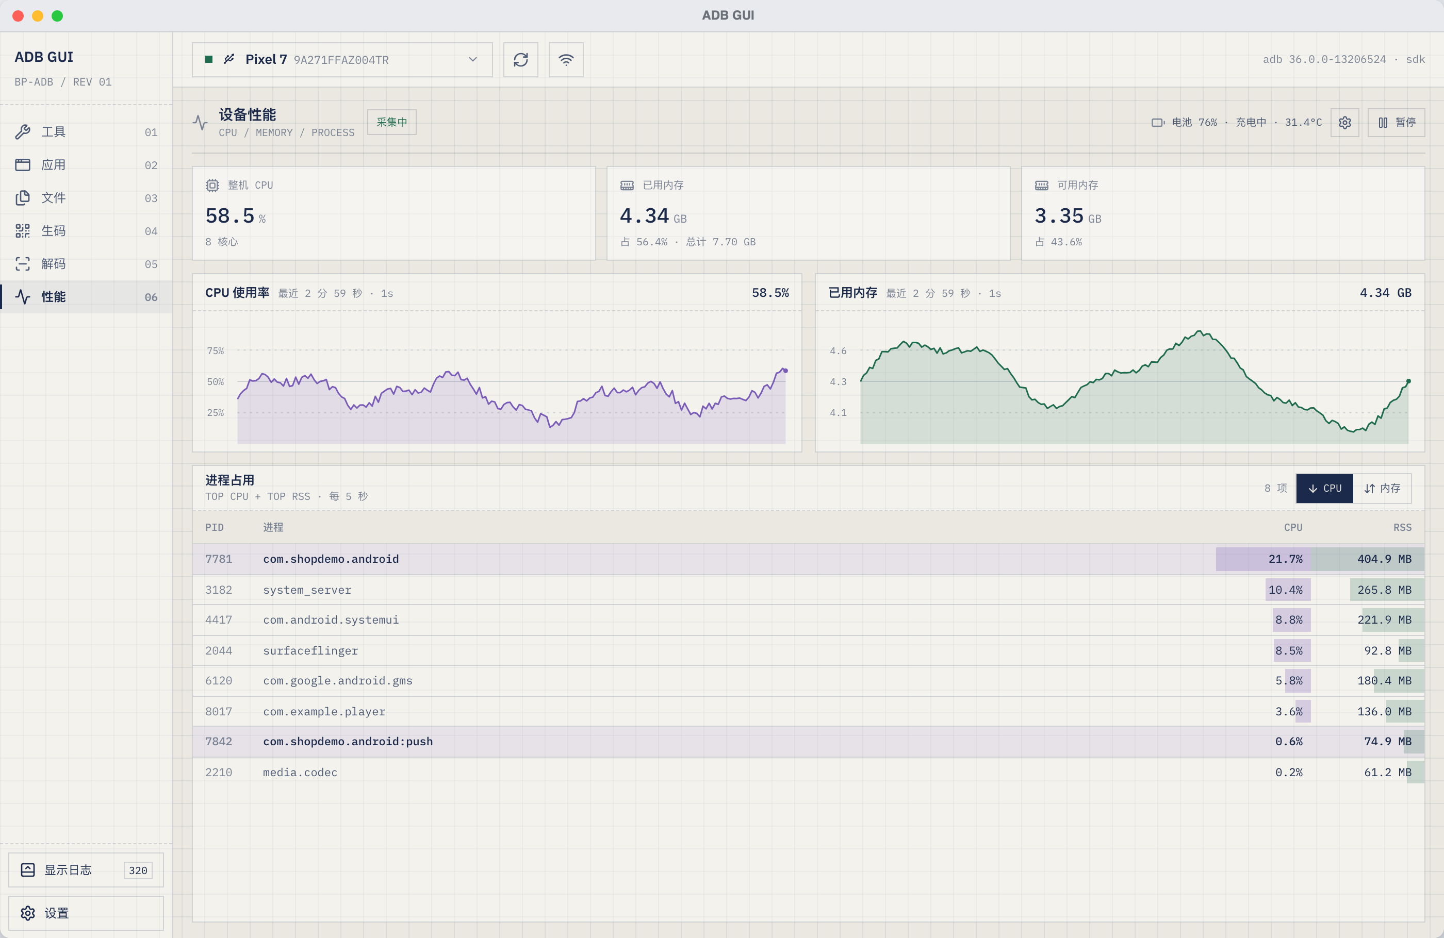1444x938 pixels.
Task: Sort process table by 内存
Action: (x=1382, y=488)
